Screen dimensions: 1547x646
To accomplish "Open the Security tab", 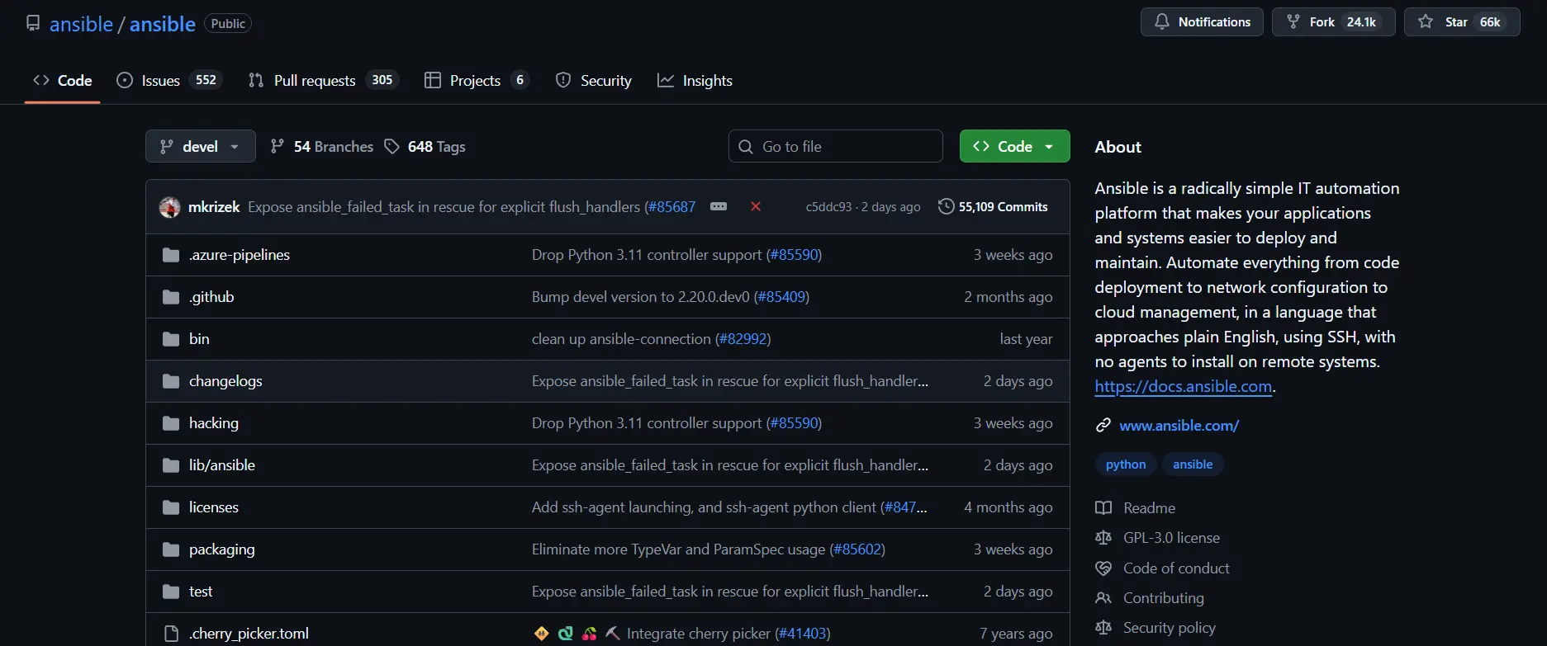I will point(594,80).
